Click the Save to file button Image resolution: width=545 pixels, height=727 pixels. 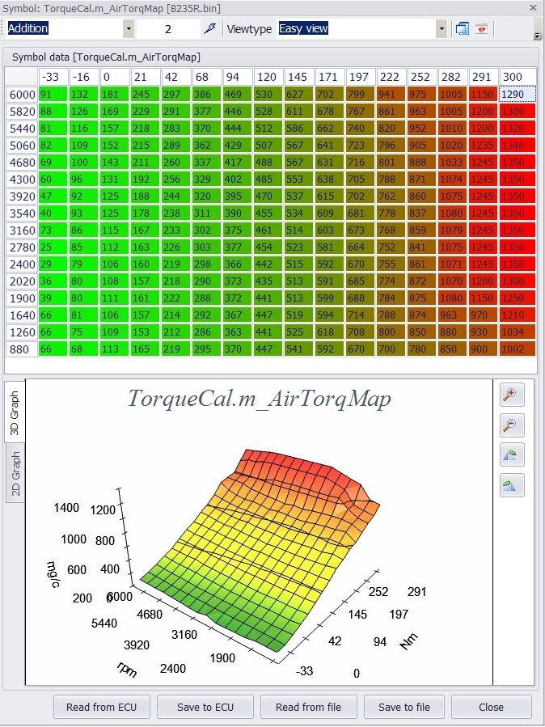(404, 707)
